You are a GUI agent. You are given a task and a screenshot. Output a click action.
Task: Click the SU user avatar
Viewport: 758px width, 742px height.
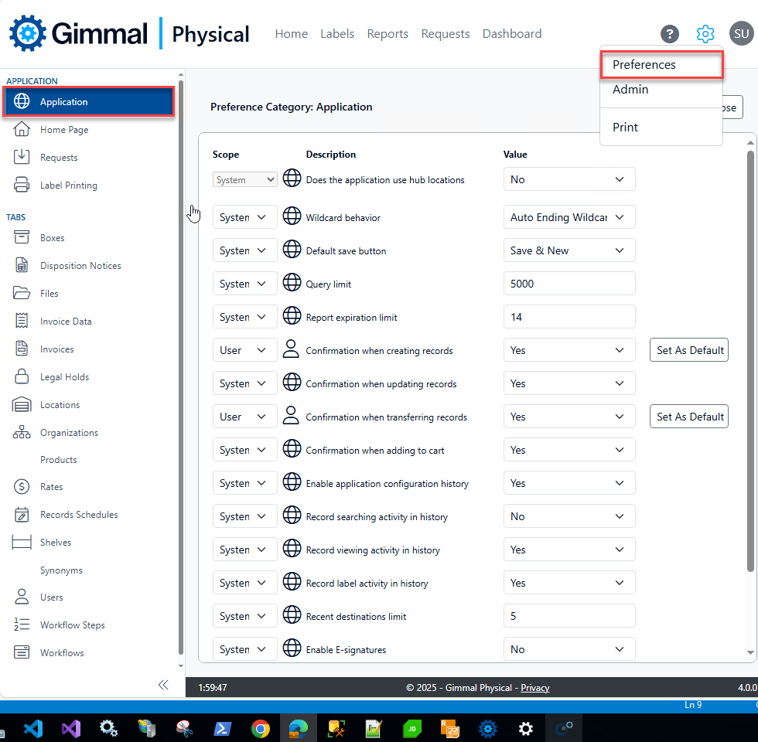(x=741, y=34)
